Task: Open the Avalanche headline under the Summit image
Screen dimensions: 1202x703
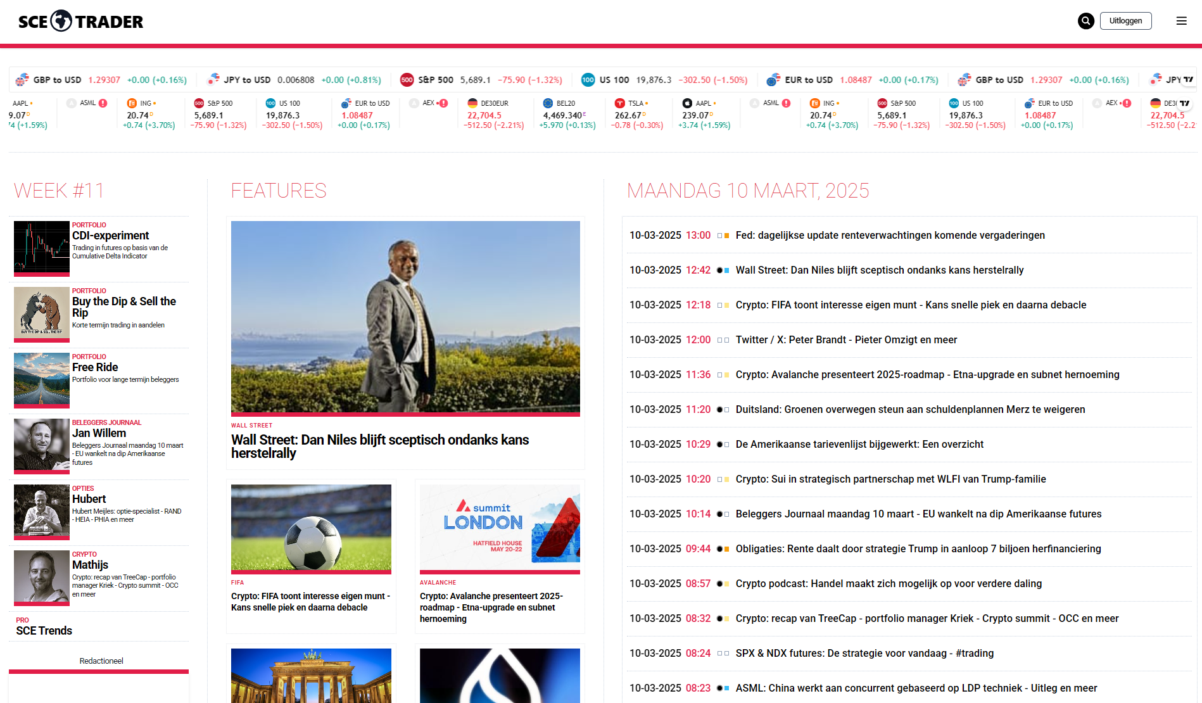Action: (x=491, y=607)
